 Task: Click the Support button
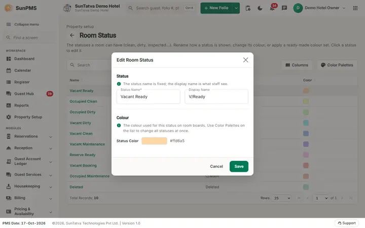click(x=347, y=223)
